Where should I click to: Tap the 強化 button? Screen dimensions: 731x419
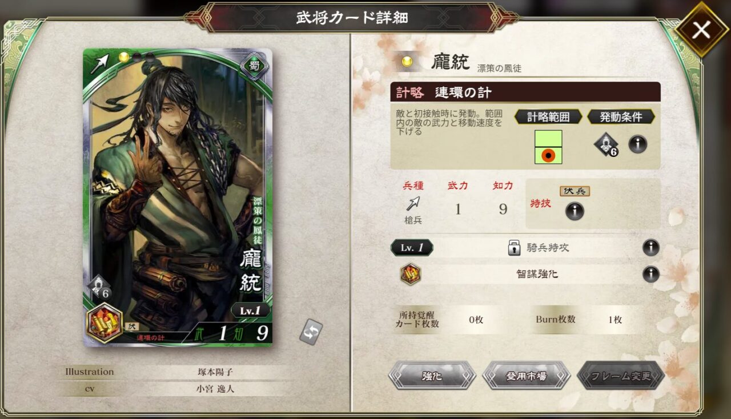(432, 376)
